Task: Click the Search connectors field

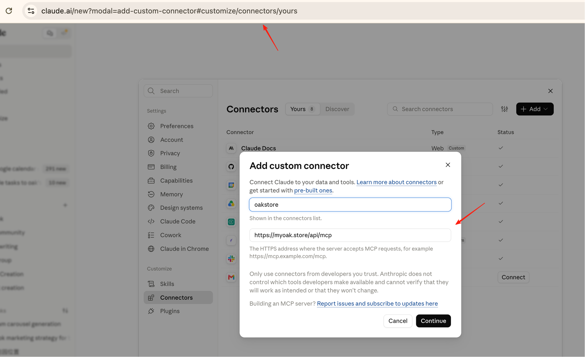Action: [440, 109]
